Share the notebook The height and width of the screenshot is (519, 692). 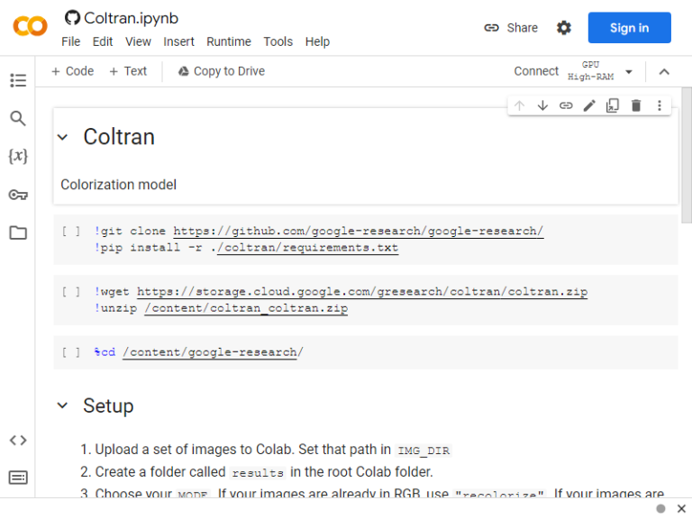(511, 28)
